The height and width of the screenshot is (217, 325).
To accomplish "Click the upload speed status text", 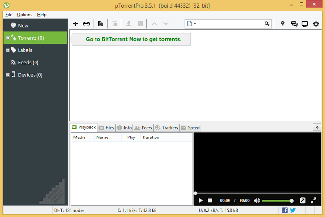I will [x=218, y=210].
